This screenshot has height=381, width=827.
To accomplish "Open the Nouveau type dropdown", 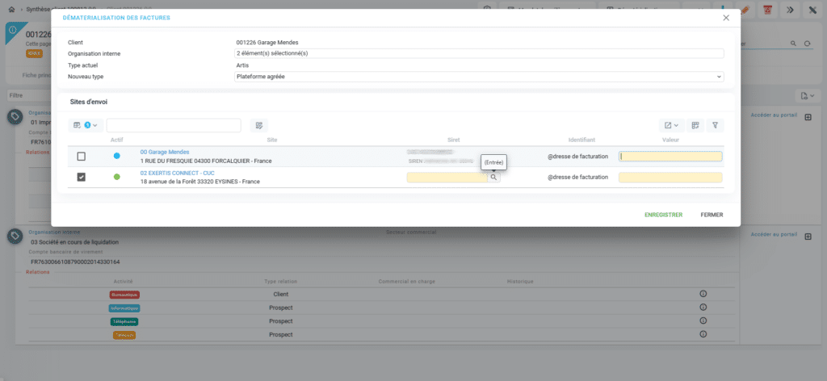I will (478, 77).
